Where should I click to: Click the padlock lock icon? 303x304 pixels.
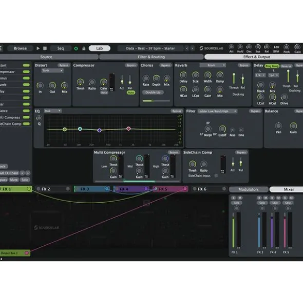tap(84, 48)
